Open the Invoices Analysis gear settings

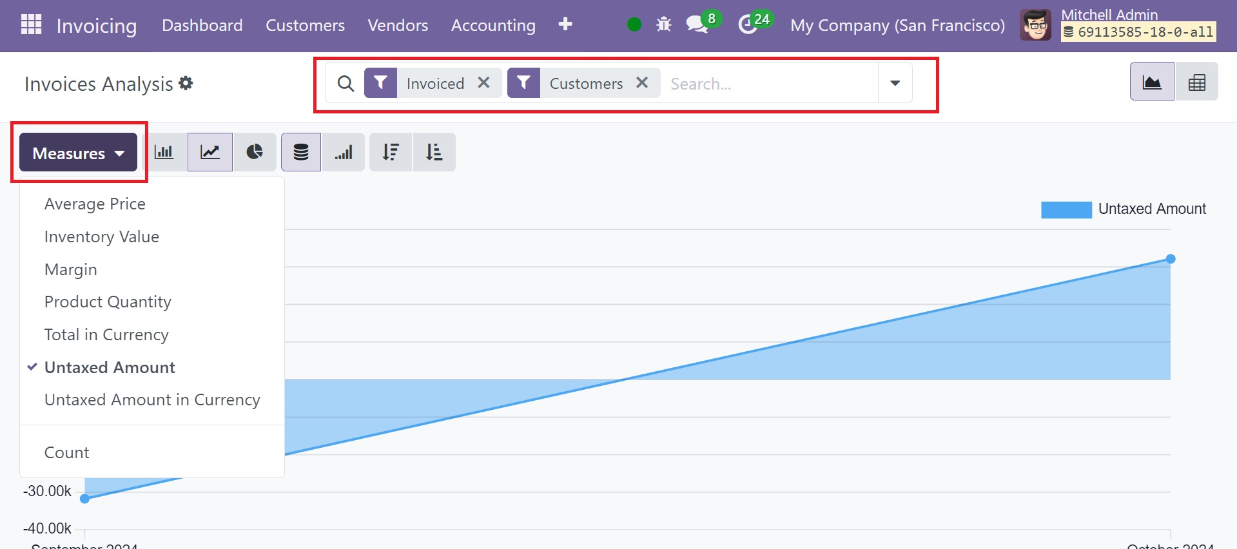tap(186, 83)
